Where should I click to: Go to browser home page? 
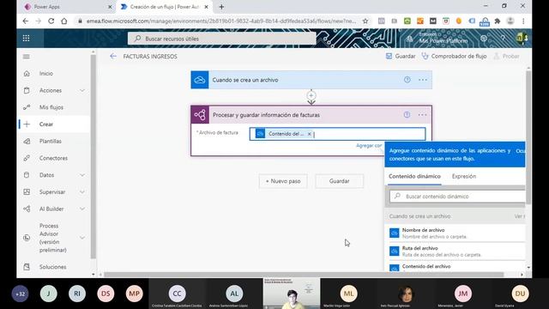tap(64, 21)
